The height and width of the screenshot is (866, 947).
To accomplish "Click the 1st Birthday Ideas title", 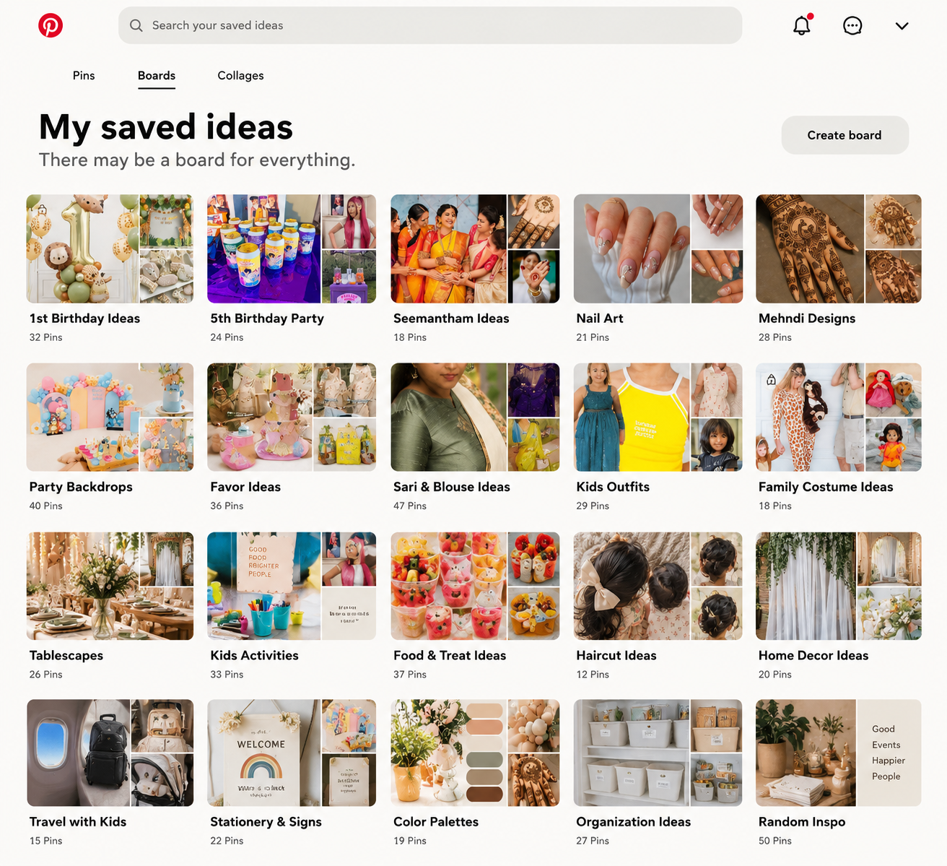I will coord(84,319).
